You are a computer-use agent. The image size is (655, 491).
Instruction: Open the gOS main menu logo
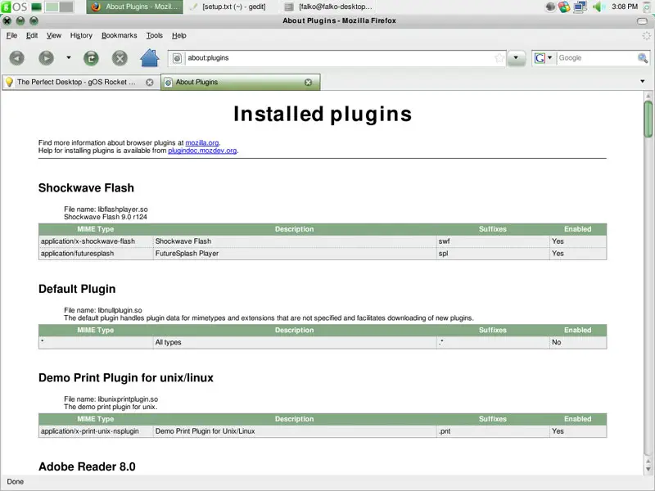point(14,7)
